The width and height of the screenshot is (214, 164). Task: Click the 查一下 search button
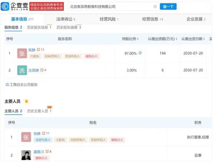(168, 7)
